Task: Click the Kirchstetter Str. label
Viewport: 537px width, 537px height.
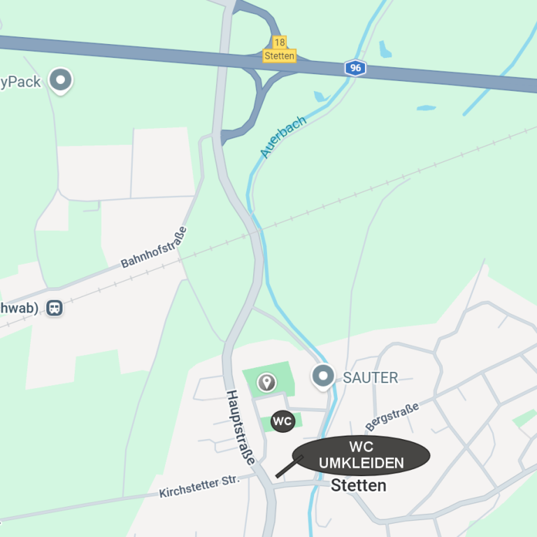Action: pyautogui.click(x=199, y=487)
